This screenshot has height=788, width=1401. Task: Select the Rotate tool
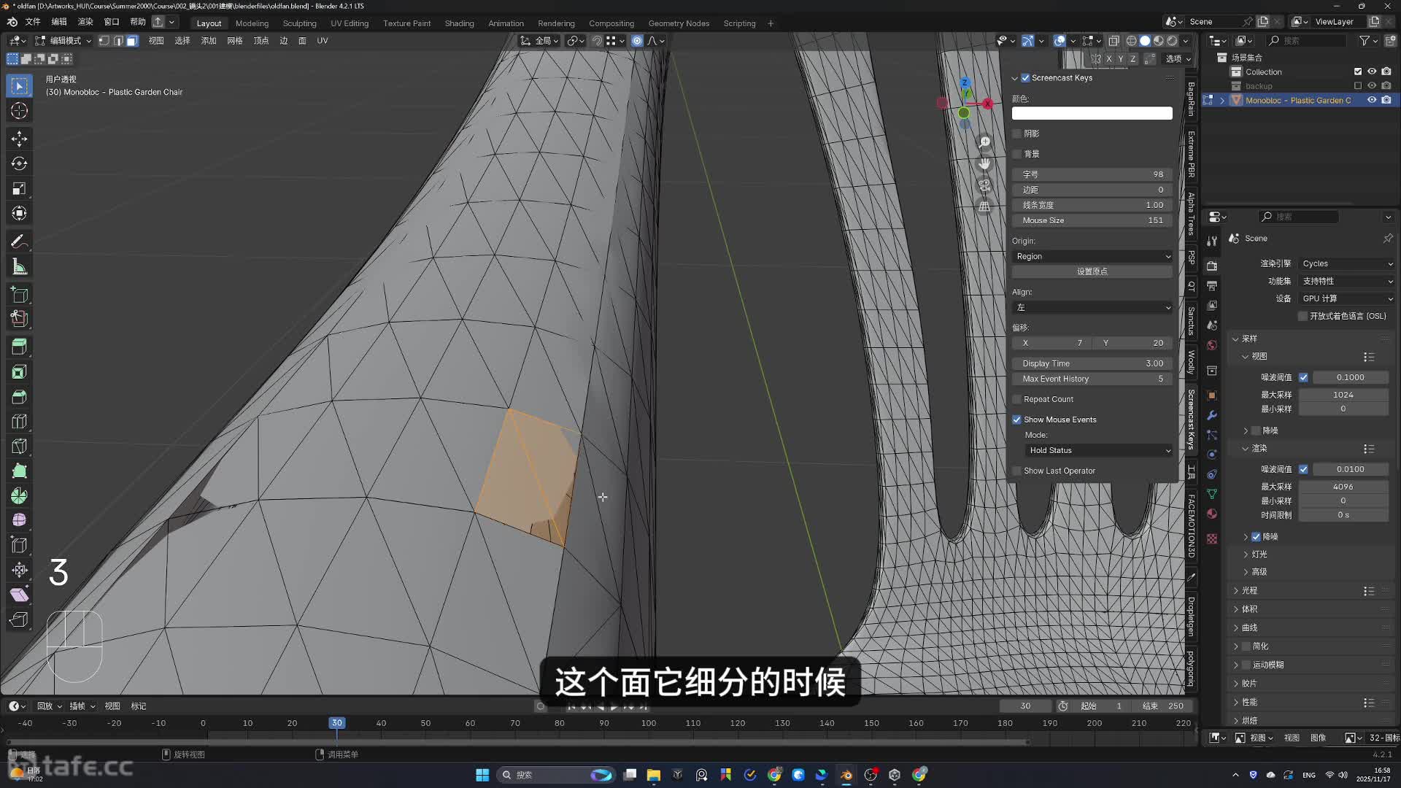tap(20, 163)
